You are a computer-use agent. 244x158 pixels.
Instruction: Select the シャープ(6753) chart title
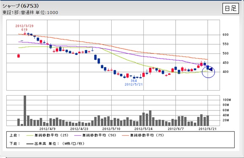coord(21,6)
